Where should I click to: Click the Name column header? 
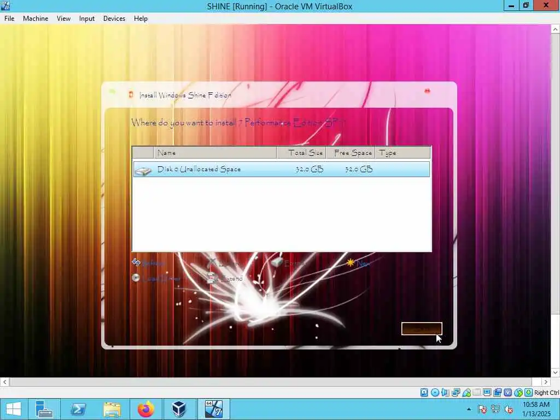point(215,153)
